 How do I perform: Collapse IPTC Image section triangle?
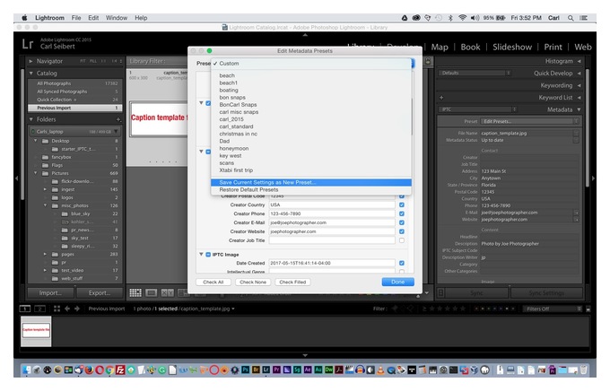[x=201, y=255]
